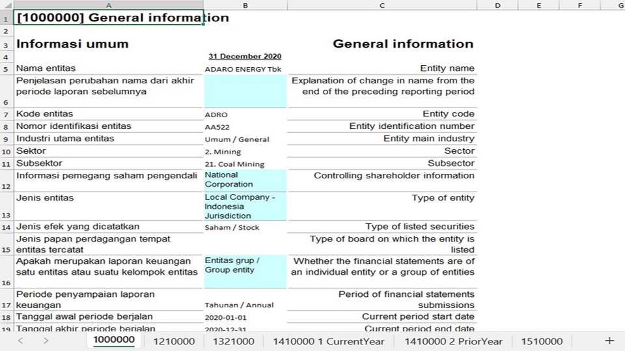Select column E header
The height and width of the screenshot is (351, 625).
pos(538,6)
